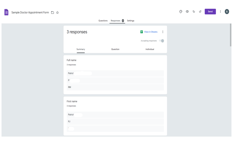This screenshot has width=233, height=148.
Task: Click the page vertical scrollbar
Action: pos(230,35)
